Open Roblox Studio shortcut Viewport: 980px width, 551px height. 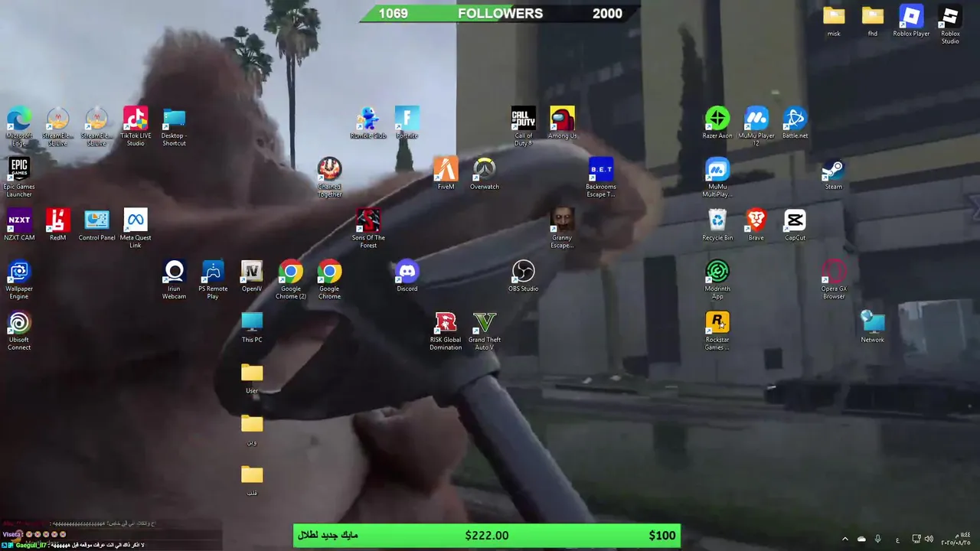coord(950,24)
